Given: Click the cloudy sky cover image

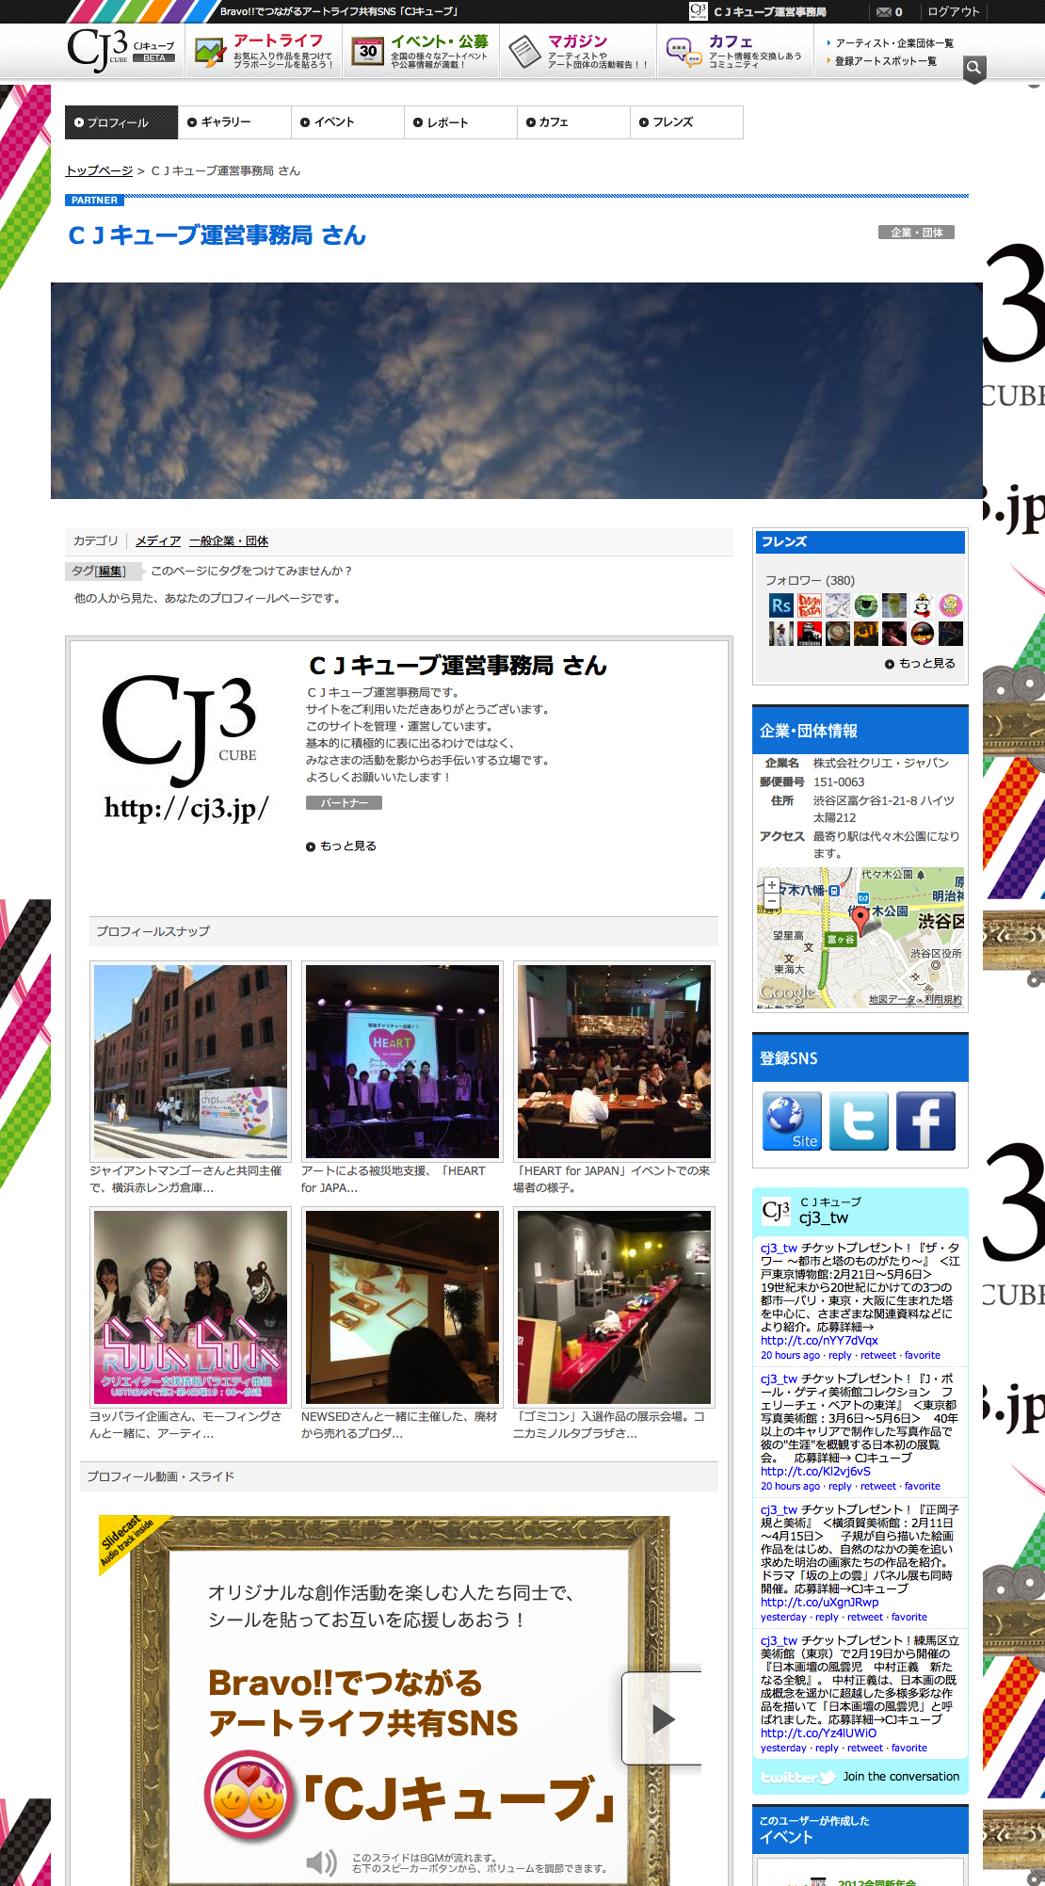Looking at the screenshot, I should click(x=517, y=391).
